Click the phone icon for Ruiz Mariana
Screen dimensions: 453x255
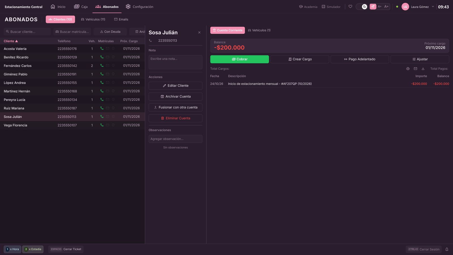102,108
